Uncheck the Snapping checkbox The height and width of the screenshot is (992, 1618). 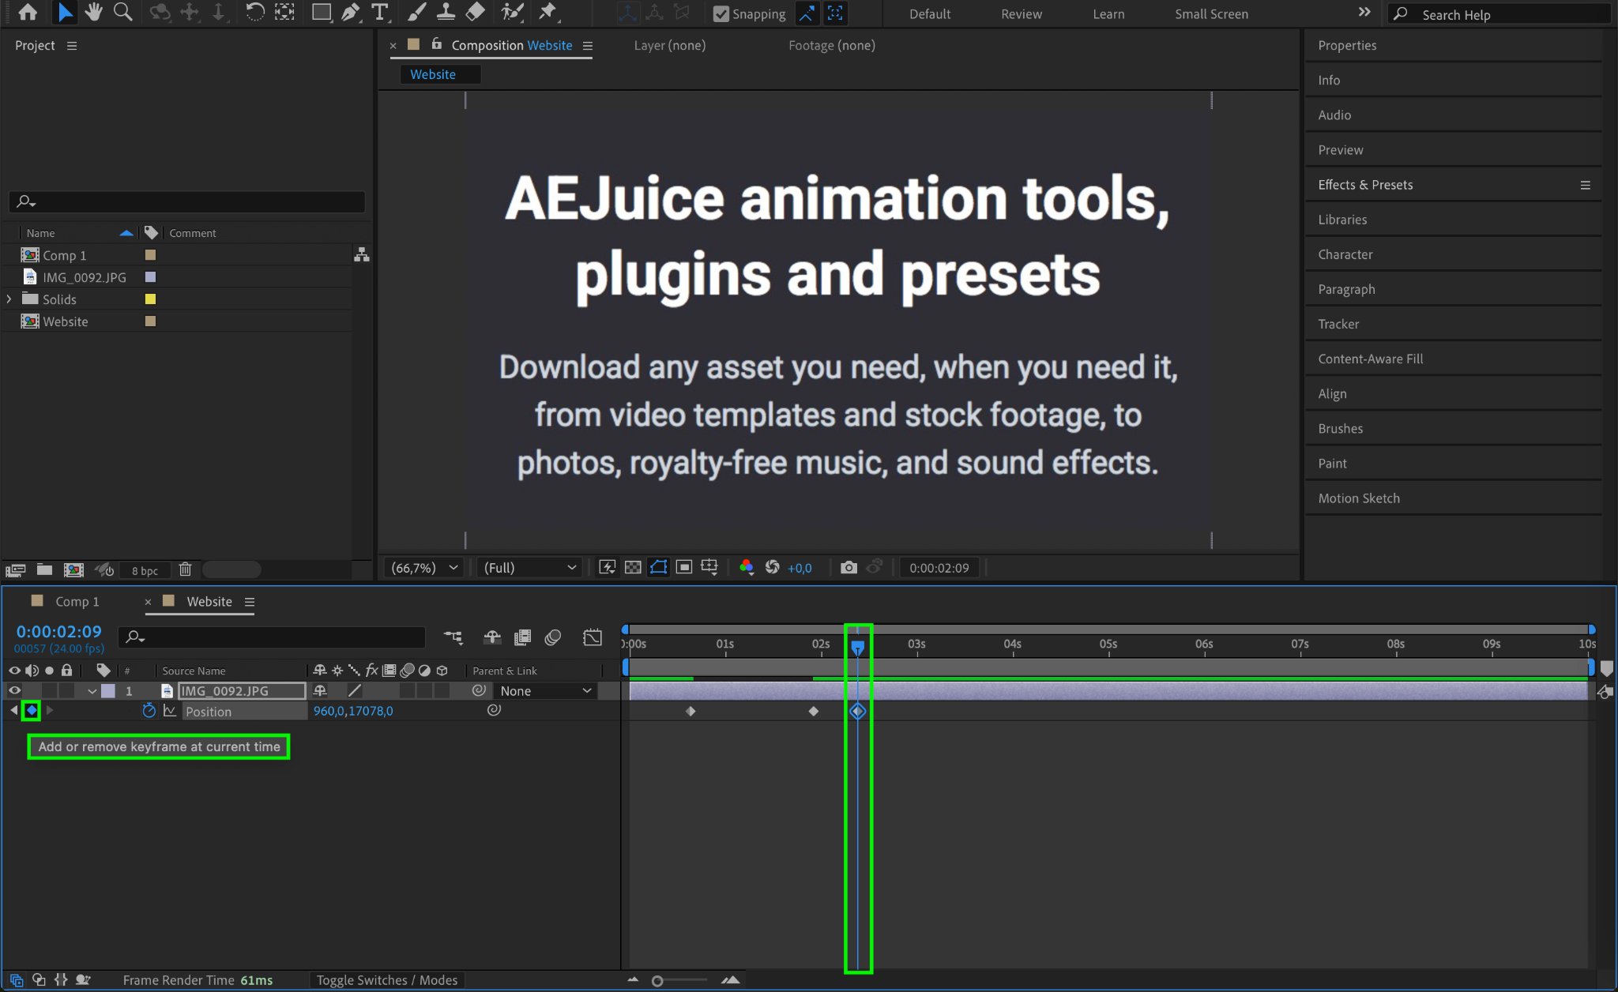point(721,14)
